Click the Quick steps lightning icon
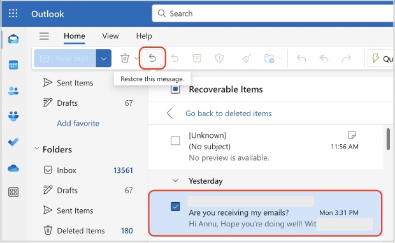The height and width of the screenshot is (243, 395). (x=376, y=58)
